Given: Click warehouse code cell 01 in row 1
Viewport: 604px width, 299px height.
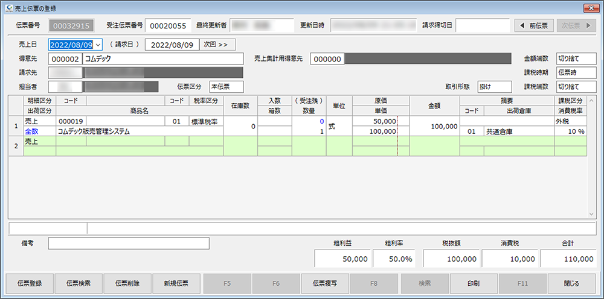Looking at the screenshot, I should coord(472,131).
